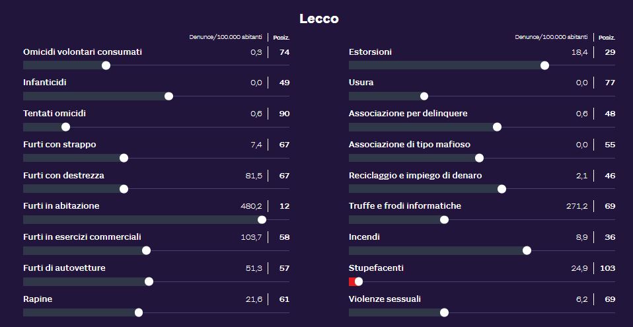
Task: Click the Furti in esercizi commerciali label
Action: [82, 237]
